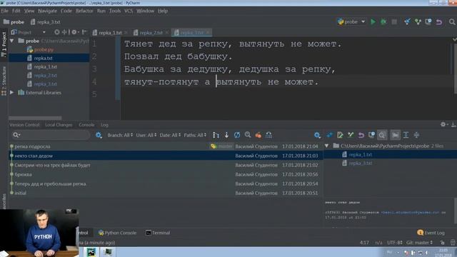Open the probe run configuration dropdown
Image resolution: width=457 pixels, height=257 pixels.
click(x=351, y=22)
